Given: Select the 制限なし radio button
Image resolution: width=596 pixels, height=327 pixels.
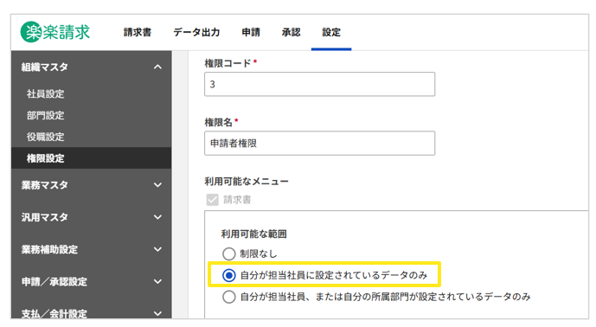Looking at the screenshot, I should coord(229,253).
